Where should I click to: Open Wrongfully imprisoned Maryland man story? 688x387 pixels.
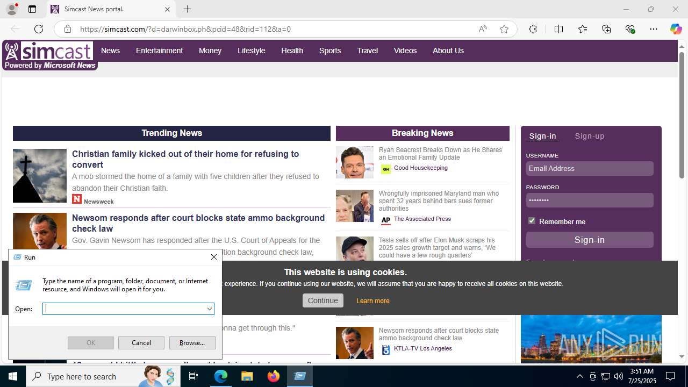tap(439, 201)
